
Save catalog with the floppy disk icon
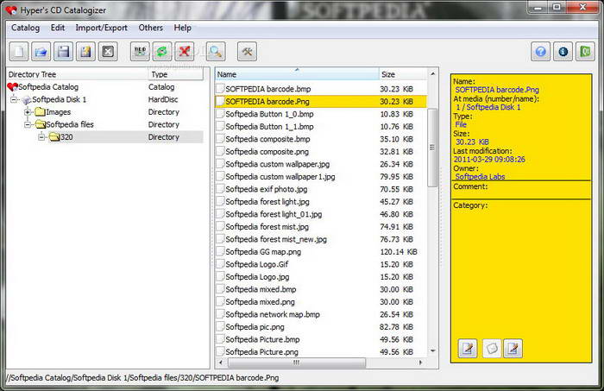tap(64, 51)
